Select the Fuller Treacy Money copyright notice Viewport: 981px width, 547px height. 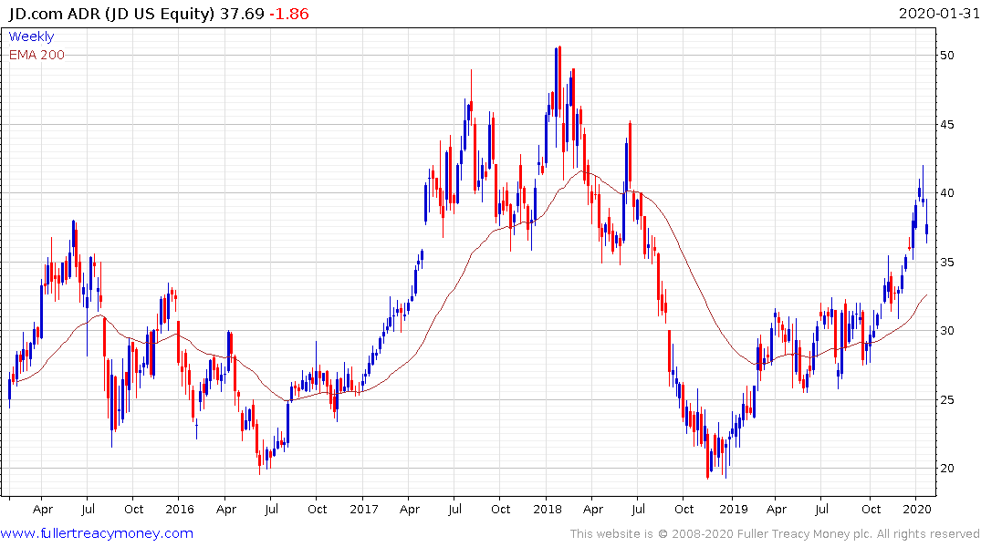point(775,534)
